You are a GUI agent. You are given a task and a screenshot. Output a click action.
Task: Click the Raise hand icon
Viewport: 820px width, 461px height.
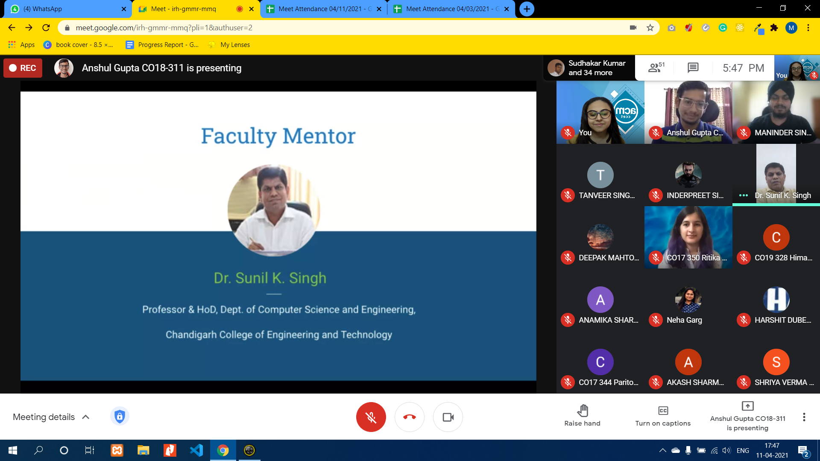tap(582, 411)
